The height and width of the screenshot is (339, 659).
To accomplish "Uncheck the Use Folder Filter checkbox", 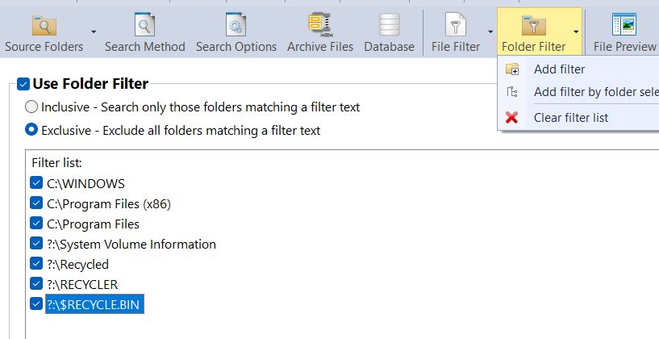I will [x=23, y=83].
